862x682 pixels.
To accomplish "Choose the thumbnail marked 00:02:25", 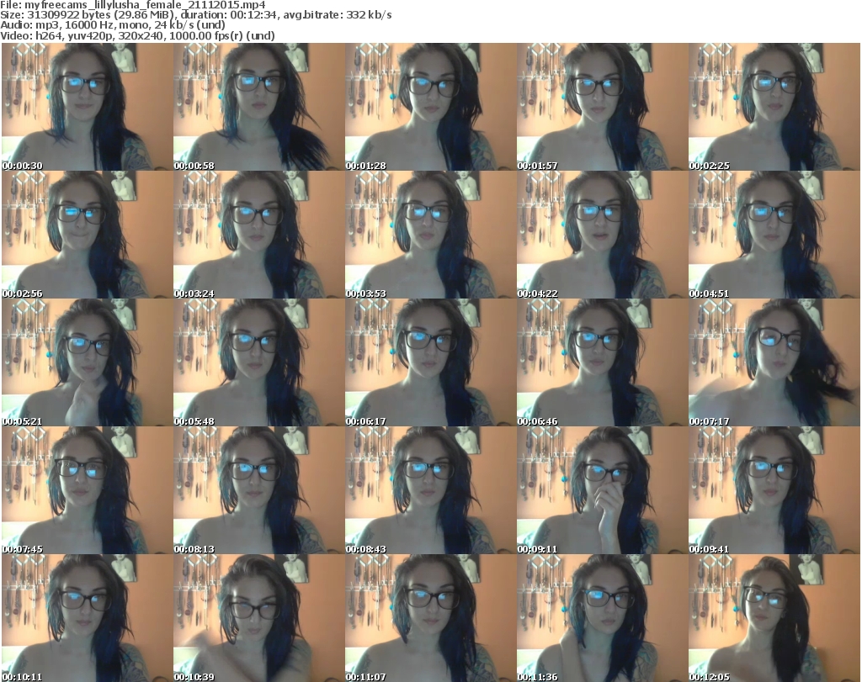I will [774, 107].
